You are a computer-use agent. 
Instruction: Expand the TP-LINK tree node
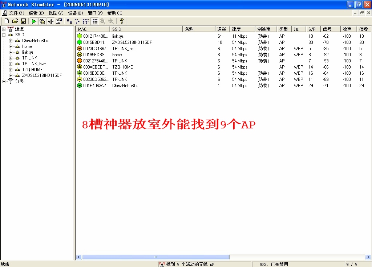point(11,58)
